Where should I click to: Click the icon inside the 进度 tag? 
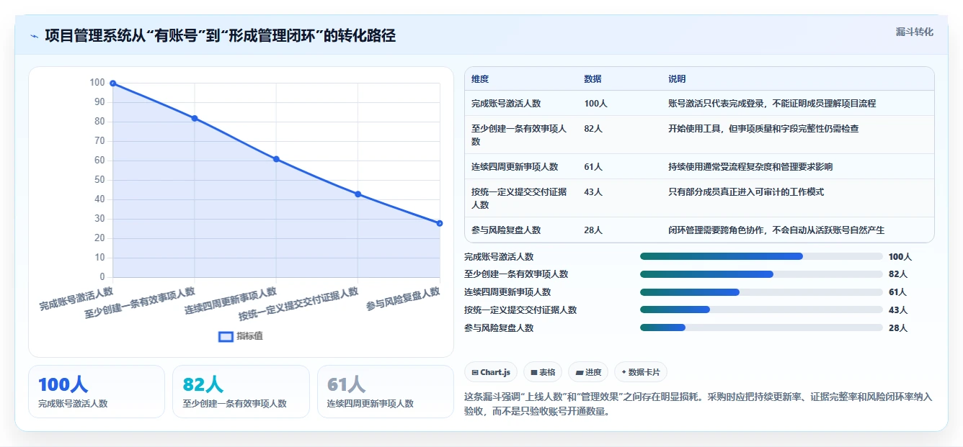[579, 372]
